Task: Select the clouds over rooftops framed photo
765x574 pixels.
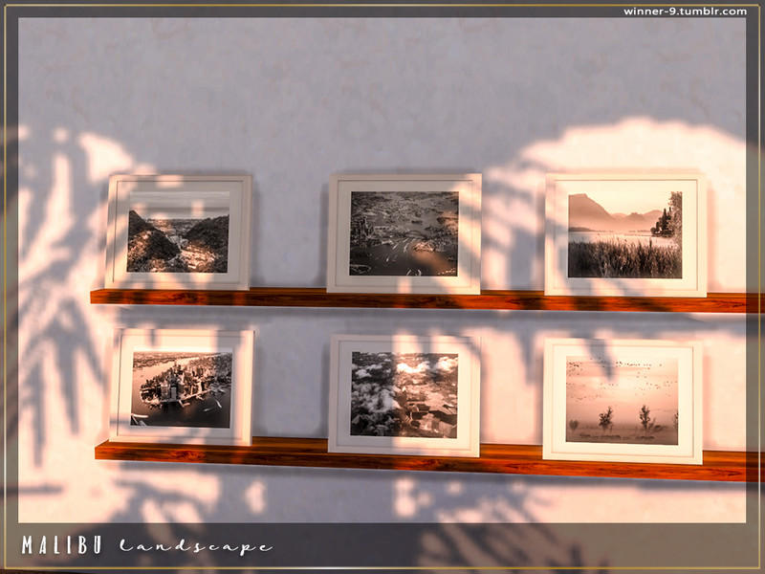Action: point(404,395)
